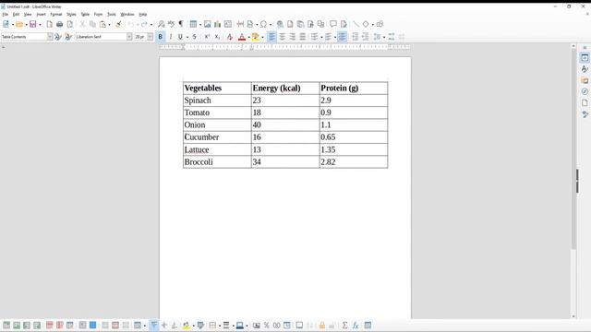Click the 'Energy (kcal)' header cell
The width and height of the screenshot is (591, 332).
coord(285,89)
